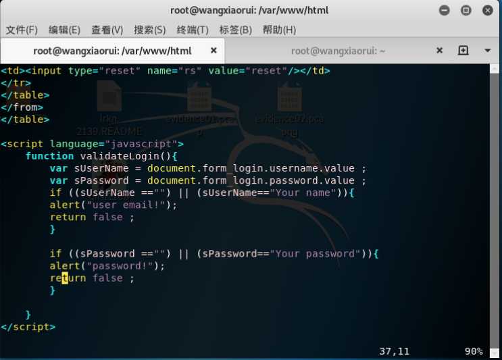Click the 90% file position indicator
Image resolution: width=502 pixels, height=360 pixels.
[474, 351]
